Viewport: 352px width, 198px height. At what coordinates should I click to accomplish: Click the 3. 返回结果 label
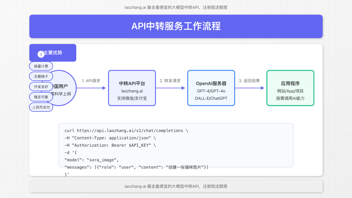click(249, 81)
